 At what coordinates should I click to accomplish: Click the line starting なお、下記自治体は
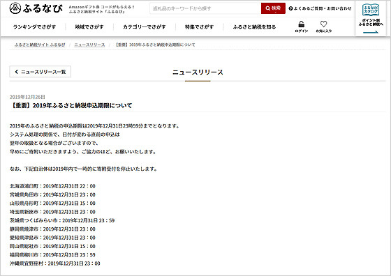[x=83, y=169]
